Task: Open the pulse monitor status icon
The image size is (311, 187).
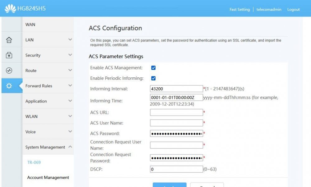Action: [x=9, y=71]
